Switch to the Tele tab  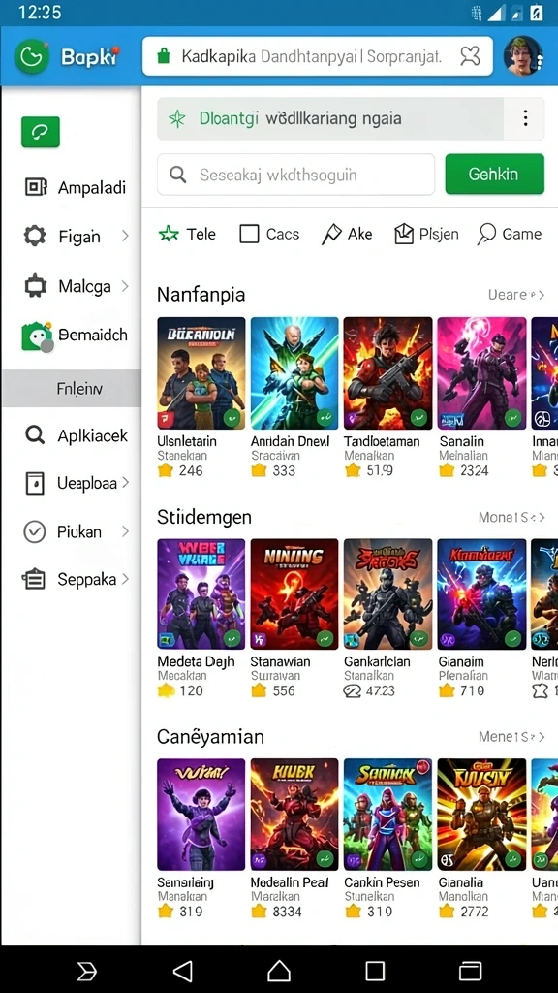(x=187, y=235)
